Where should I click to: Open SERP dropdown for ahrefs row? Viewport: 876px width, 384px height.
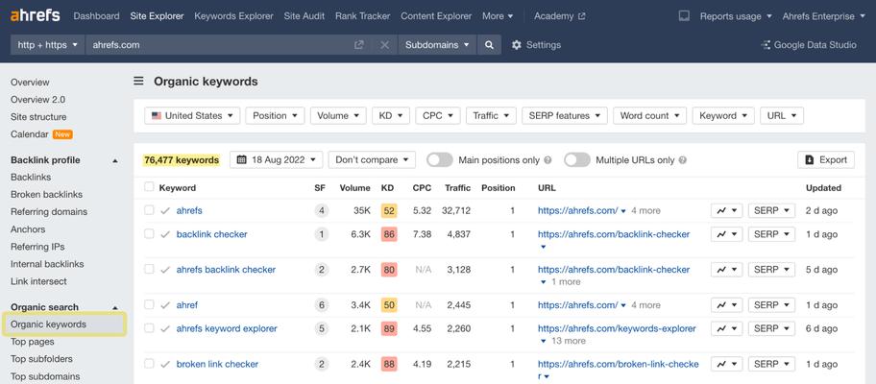[771, 211]
